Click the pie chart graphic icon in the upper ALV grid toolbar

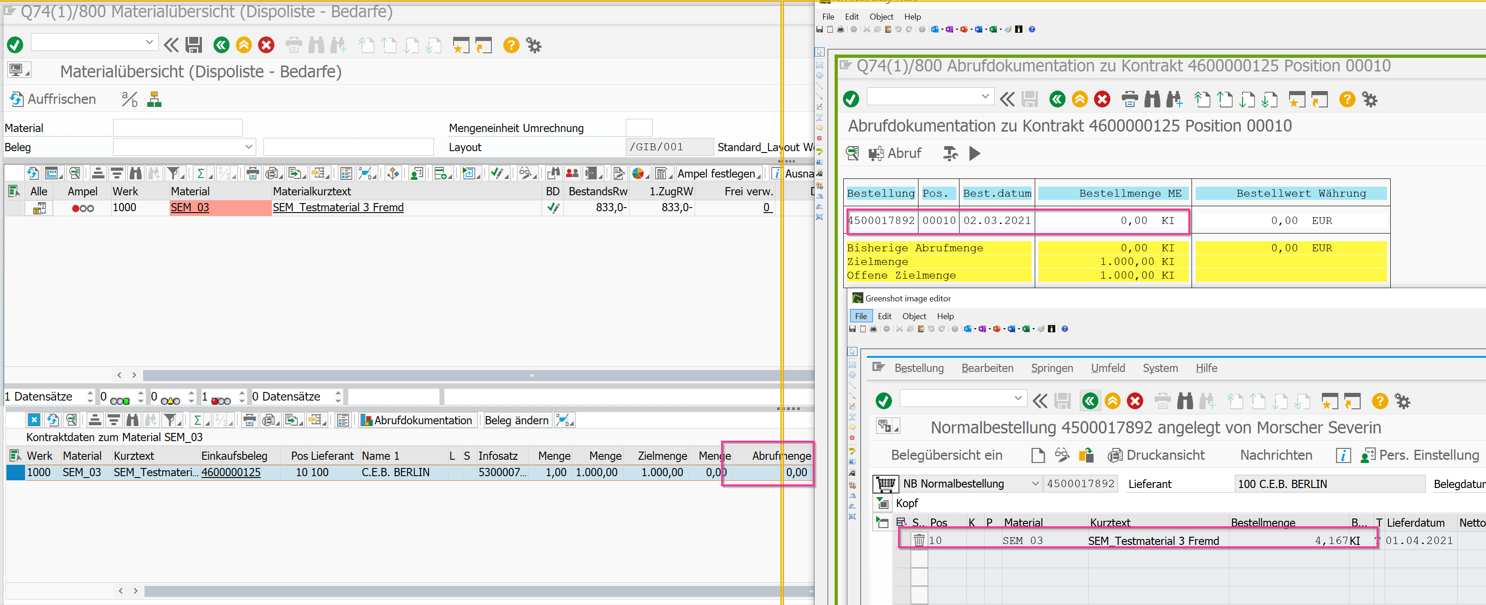tap(638, 173)
